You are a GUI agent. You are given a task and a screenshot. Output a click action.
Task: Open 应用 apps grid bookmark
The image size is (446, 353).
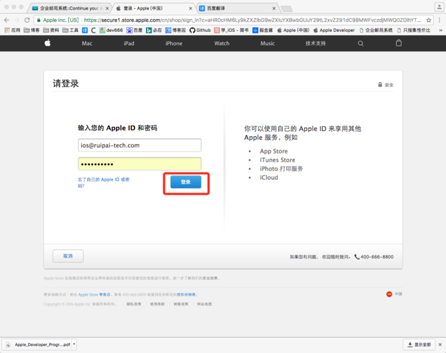pos(12,30)
